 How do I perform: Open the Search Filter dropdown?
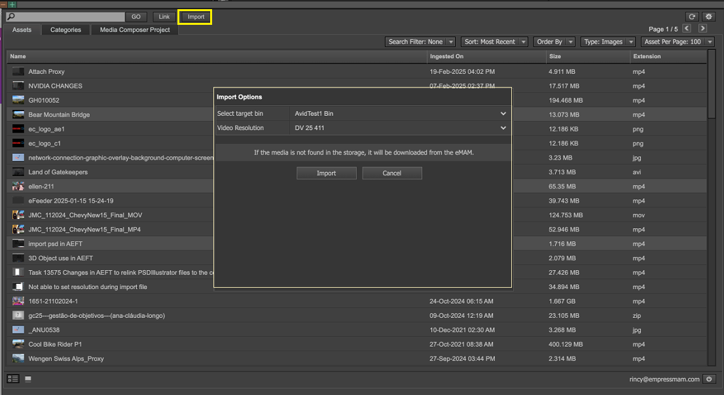pos(420,42)
